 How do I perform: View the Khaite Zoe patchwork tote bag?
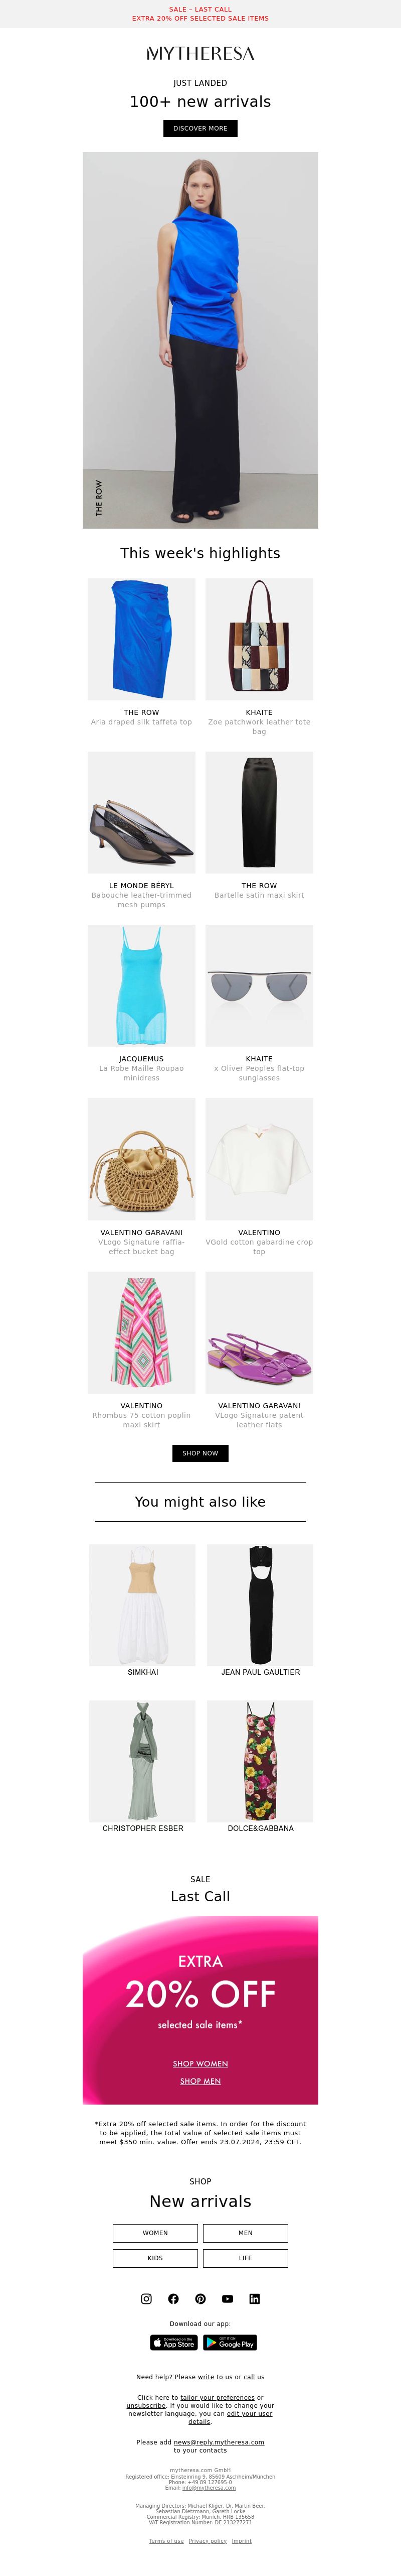(x=259, y=639)
